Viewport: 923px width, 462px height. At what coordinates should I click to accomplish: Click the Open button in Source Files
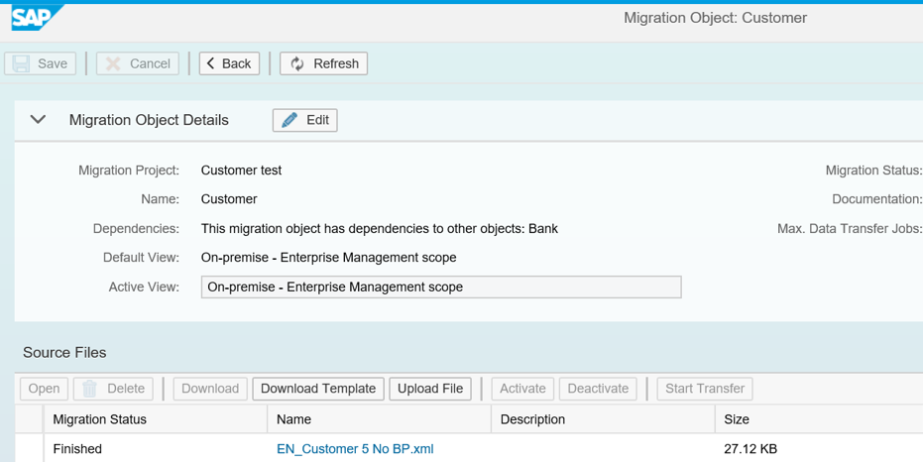45,389
